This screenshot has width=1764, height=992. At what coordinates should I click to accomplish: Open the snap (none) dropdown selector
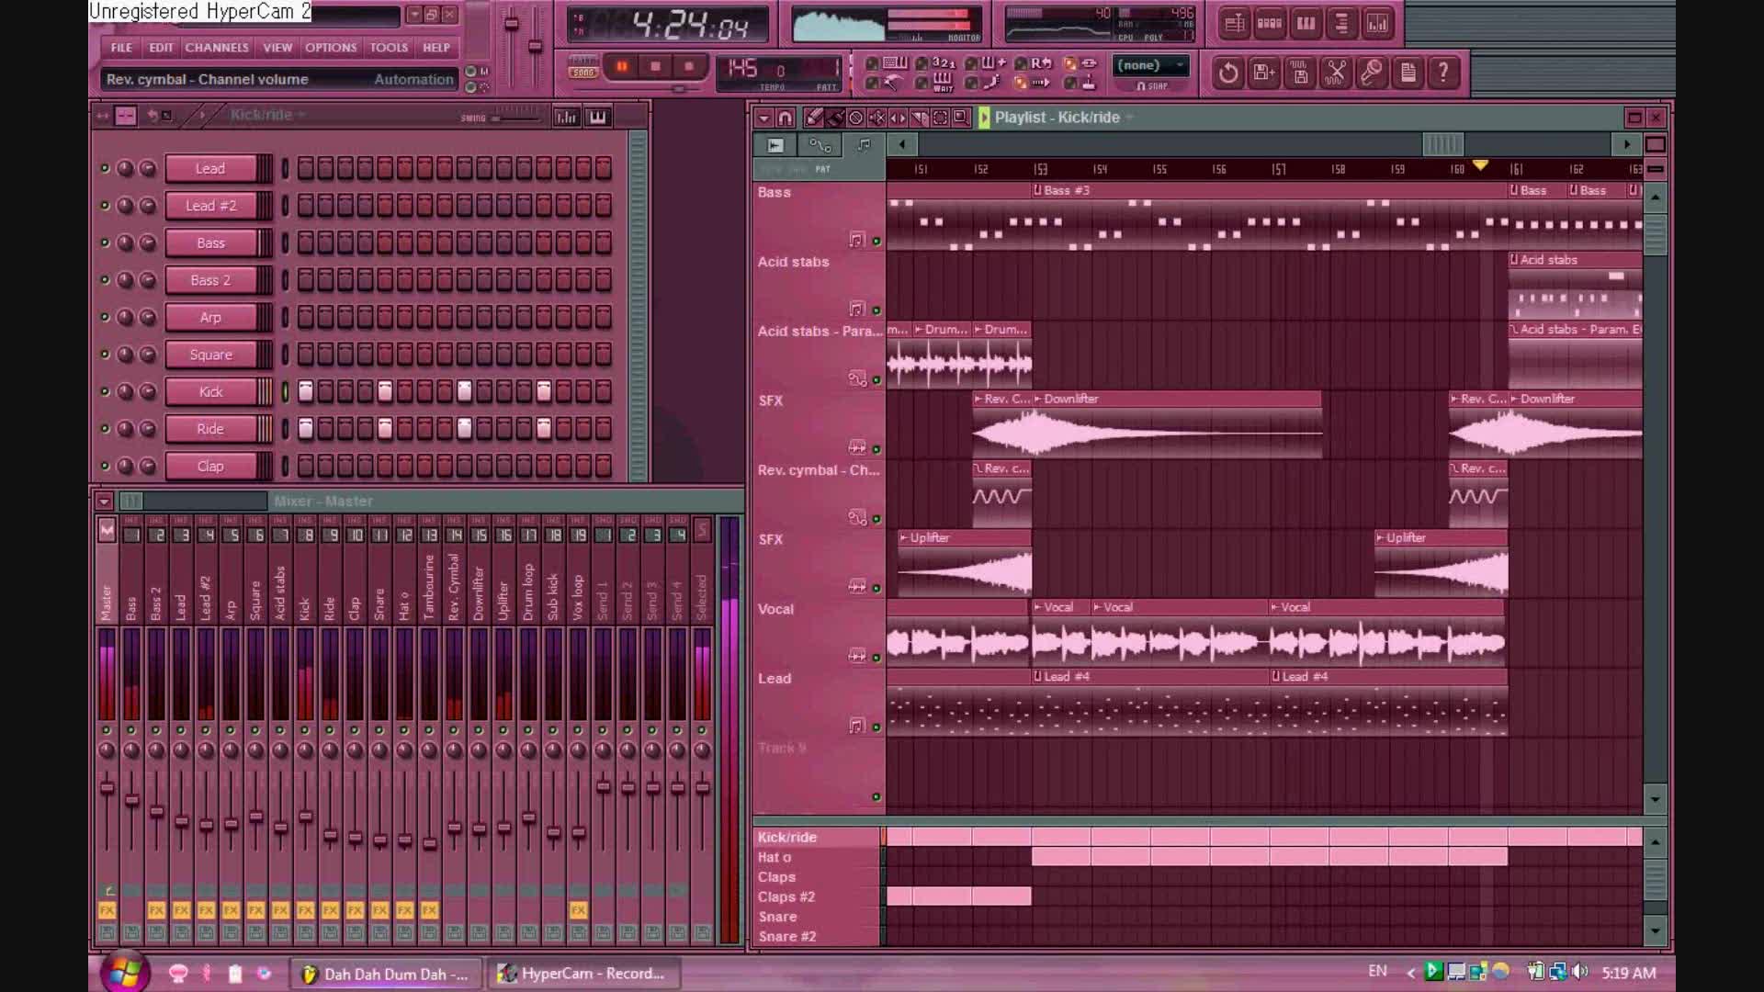1150,65
